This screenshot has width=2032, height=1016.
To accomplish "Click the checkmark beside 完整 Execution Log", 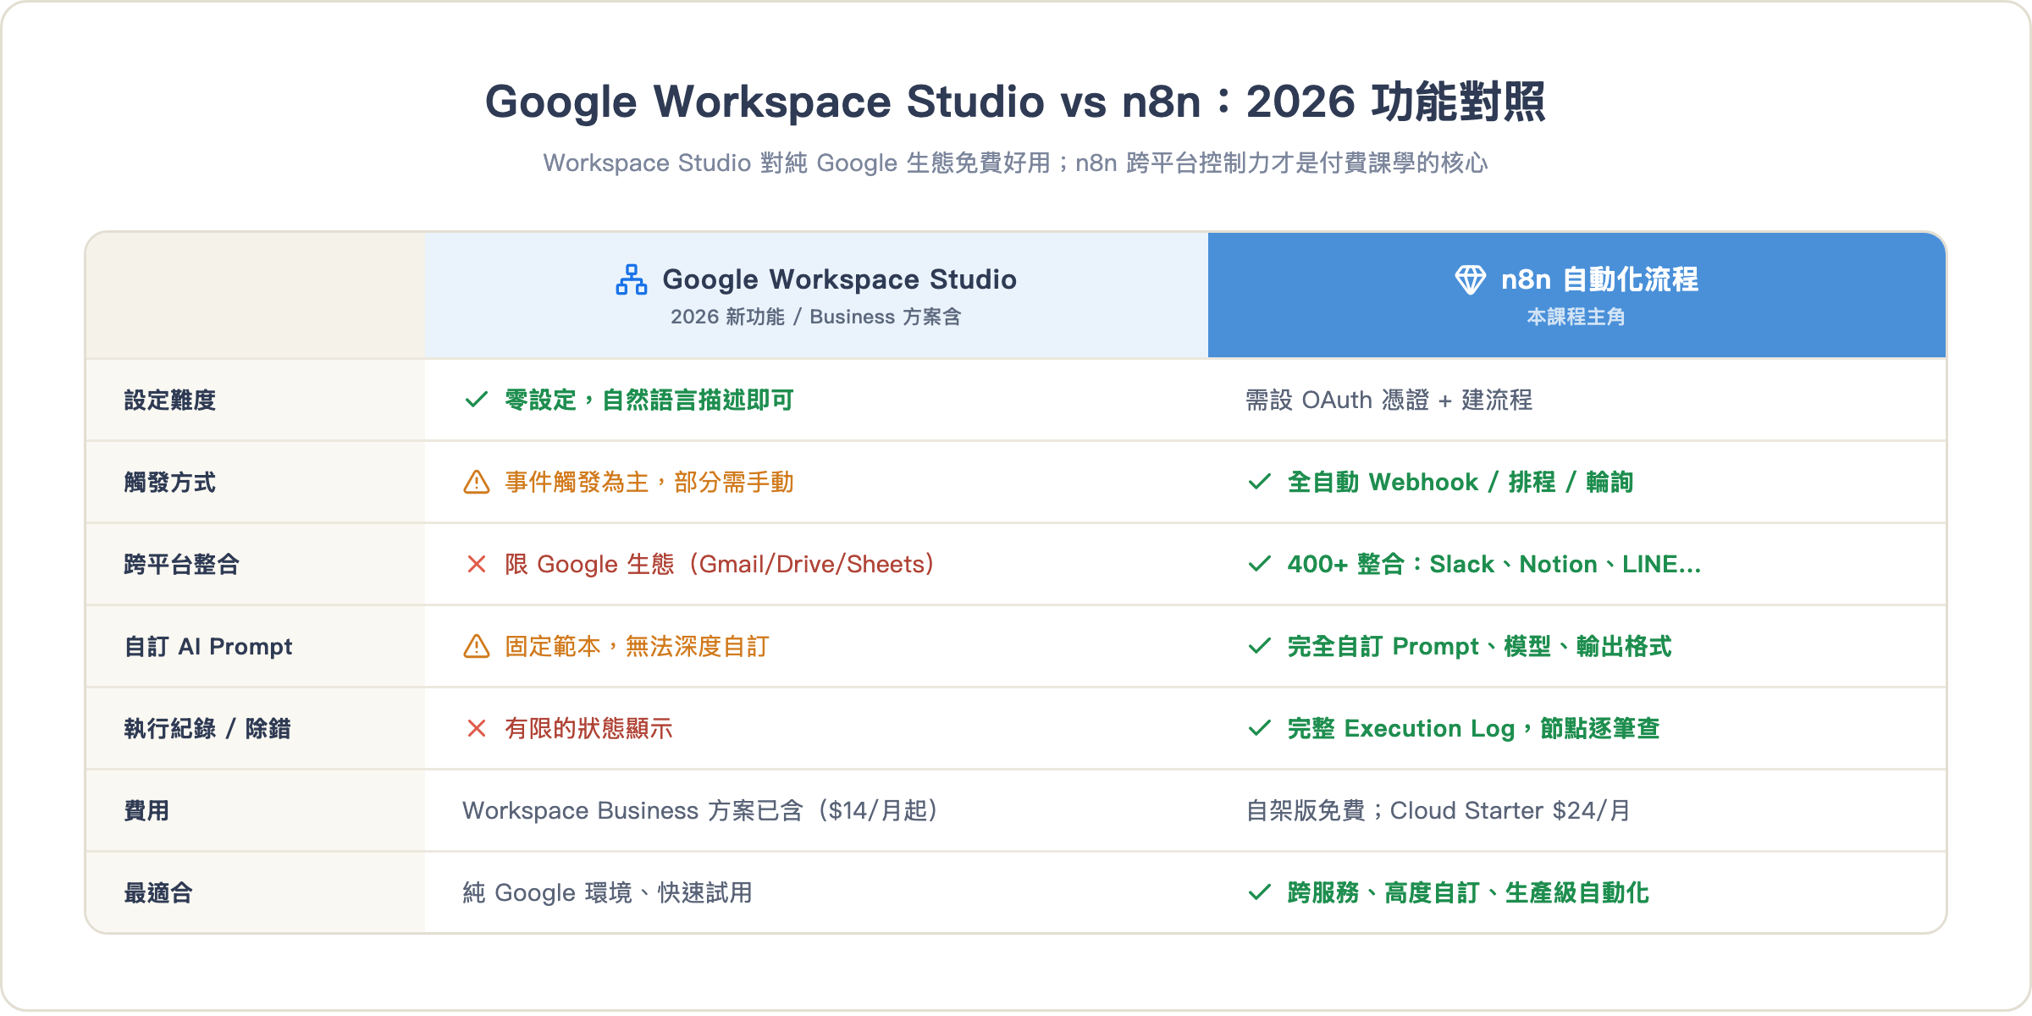I will click(x=1260, y=728).
